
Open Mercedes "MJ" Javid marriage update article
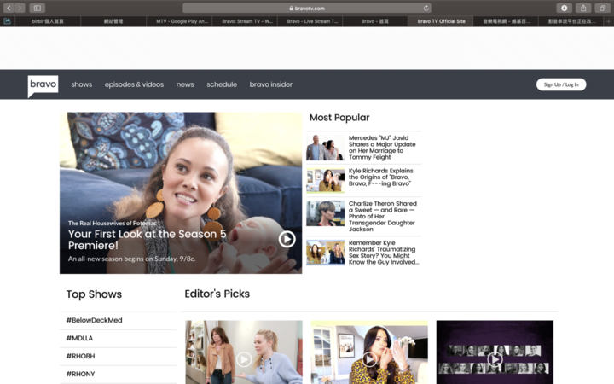pyautogui.click(x=382, y=148)
